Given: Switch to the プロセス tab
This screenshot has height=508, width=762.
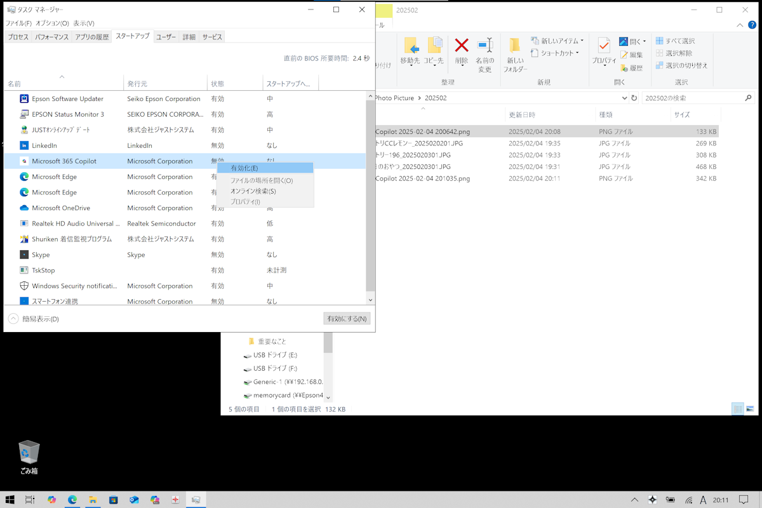Looking at the screenshot, I should 18,37.
